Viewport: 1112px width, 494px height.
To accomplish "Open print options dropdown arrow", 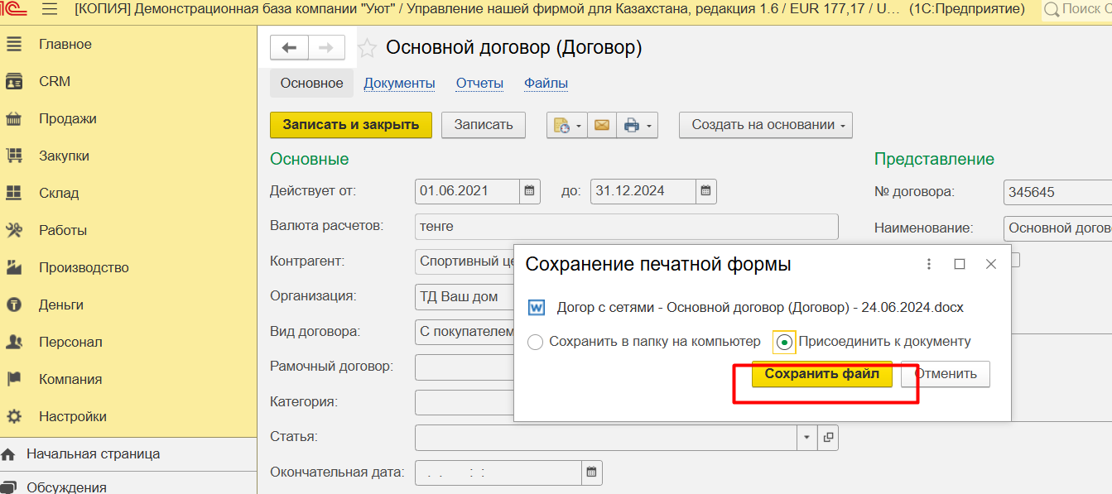I will click(x=649, y=126).
